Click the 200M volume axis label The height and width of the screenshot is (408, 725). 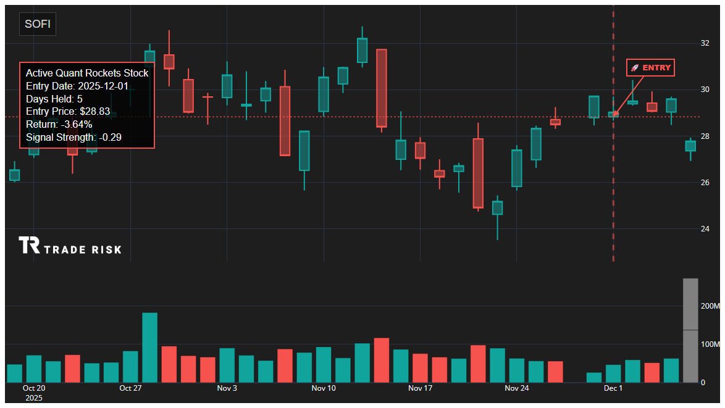(710, 306)
